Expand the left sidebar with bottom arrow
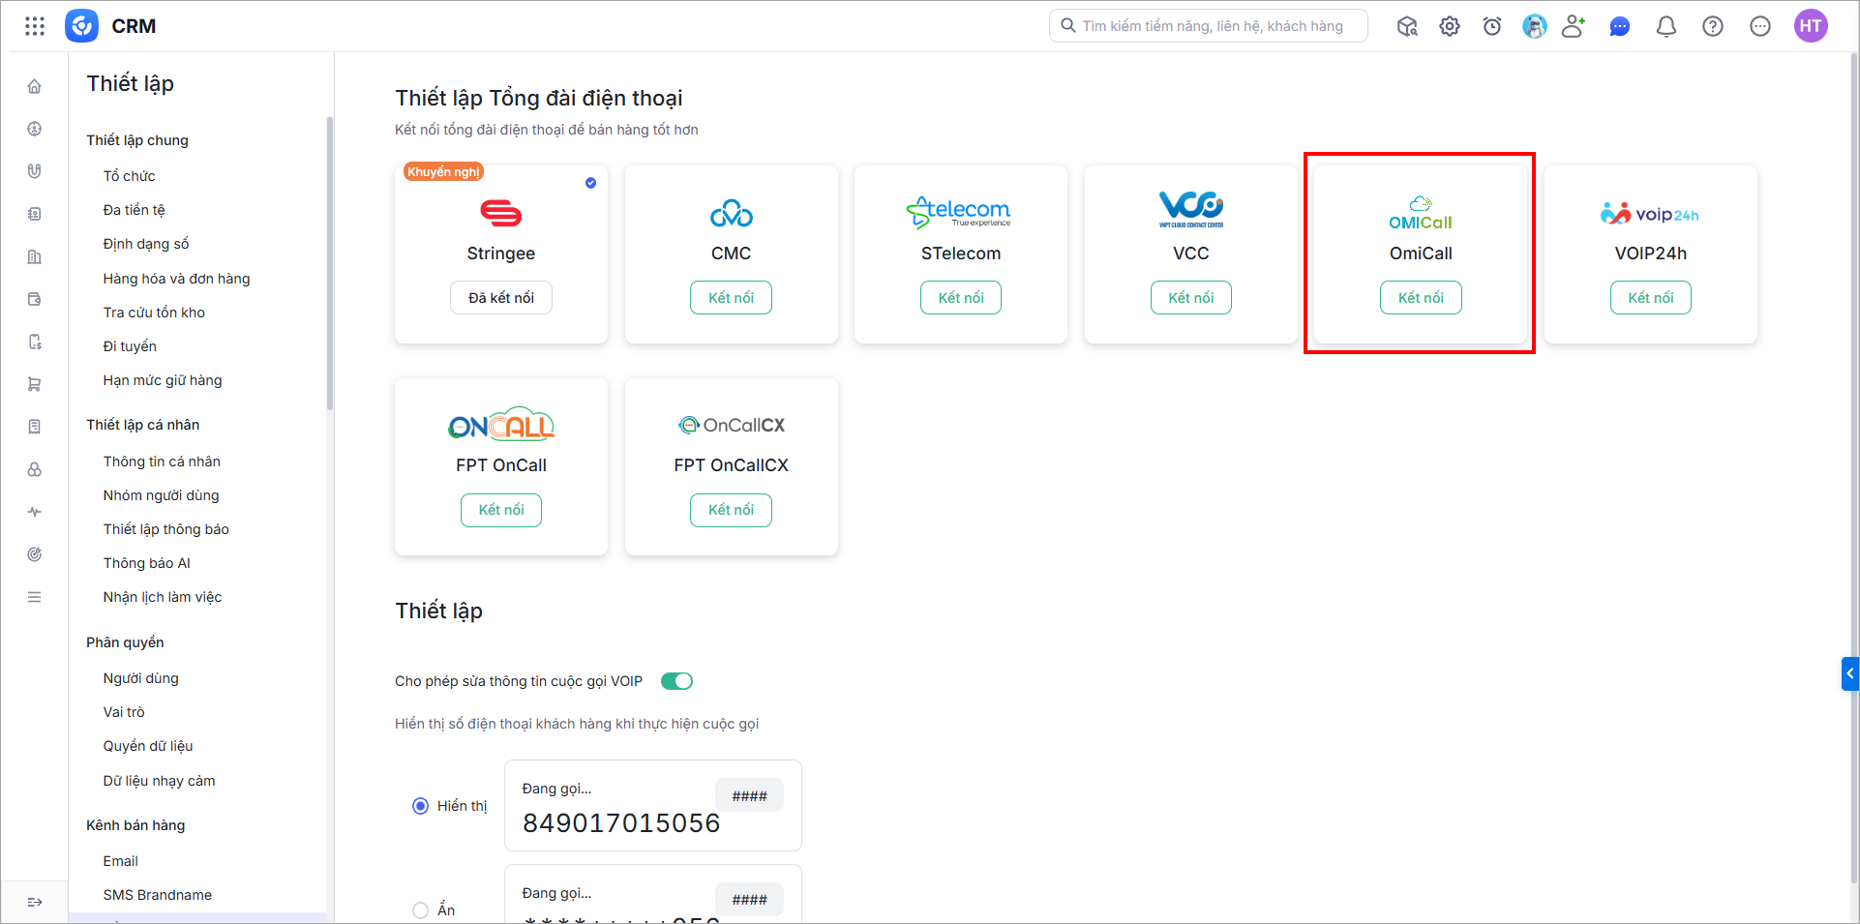 pos(35,902)
